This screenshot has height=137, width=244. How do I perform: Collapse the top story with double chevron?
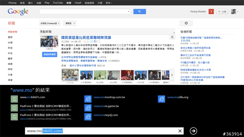[172, 37]
